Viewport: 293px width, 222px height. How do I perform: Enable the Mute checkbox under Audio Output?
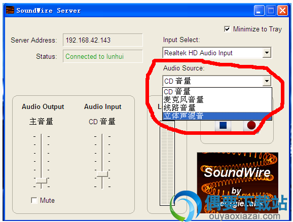[x=34, y=200]
